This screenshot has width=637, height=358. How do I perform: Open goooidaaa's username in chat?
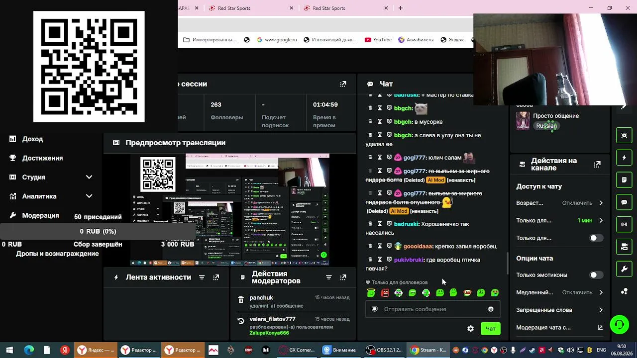[x=418, y=247]
